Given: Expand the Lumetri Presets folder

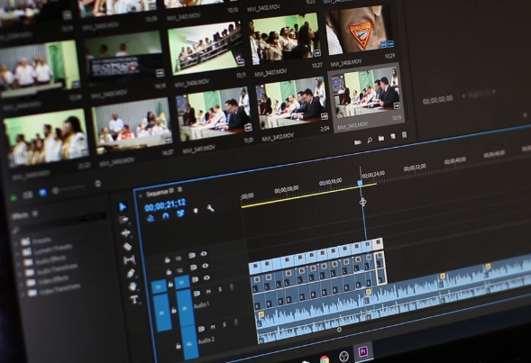Looking at the screenshot, I should 18,253.
